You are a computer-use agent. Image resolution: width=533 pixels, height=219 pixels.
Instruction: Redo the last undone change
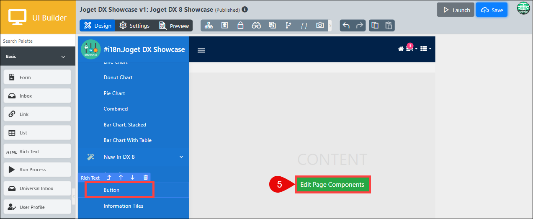pos(359,26)
